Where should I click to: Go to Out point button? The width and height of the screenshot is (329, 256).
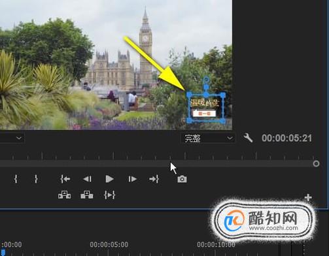[x=154, y=179]
